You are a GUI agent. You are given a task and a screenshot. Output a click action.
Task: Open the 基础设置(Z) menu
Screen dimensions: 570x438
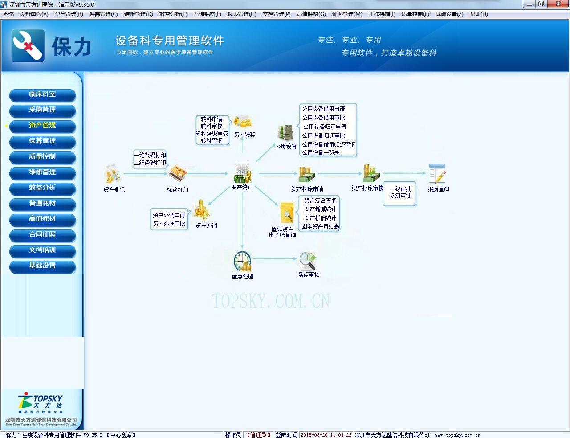[x=449, y=14]
